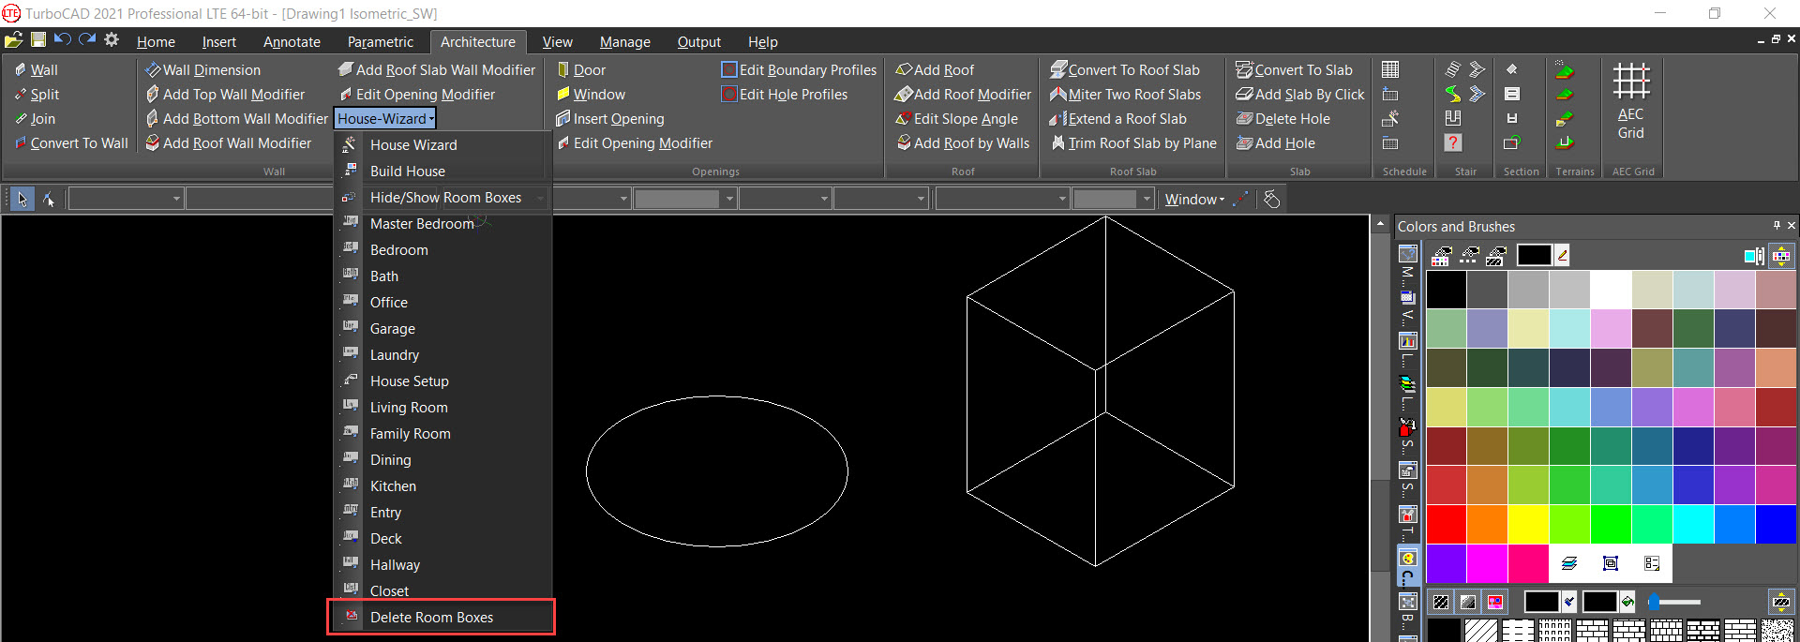
Task: Toggle the brush palette view button bottom right
Action: pos(1781,602)
